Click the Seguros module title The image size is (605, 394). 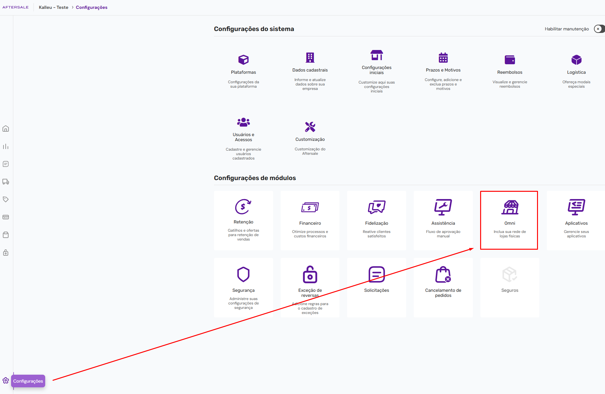pos(510,290)
